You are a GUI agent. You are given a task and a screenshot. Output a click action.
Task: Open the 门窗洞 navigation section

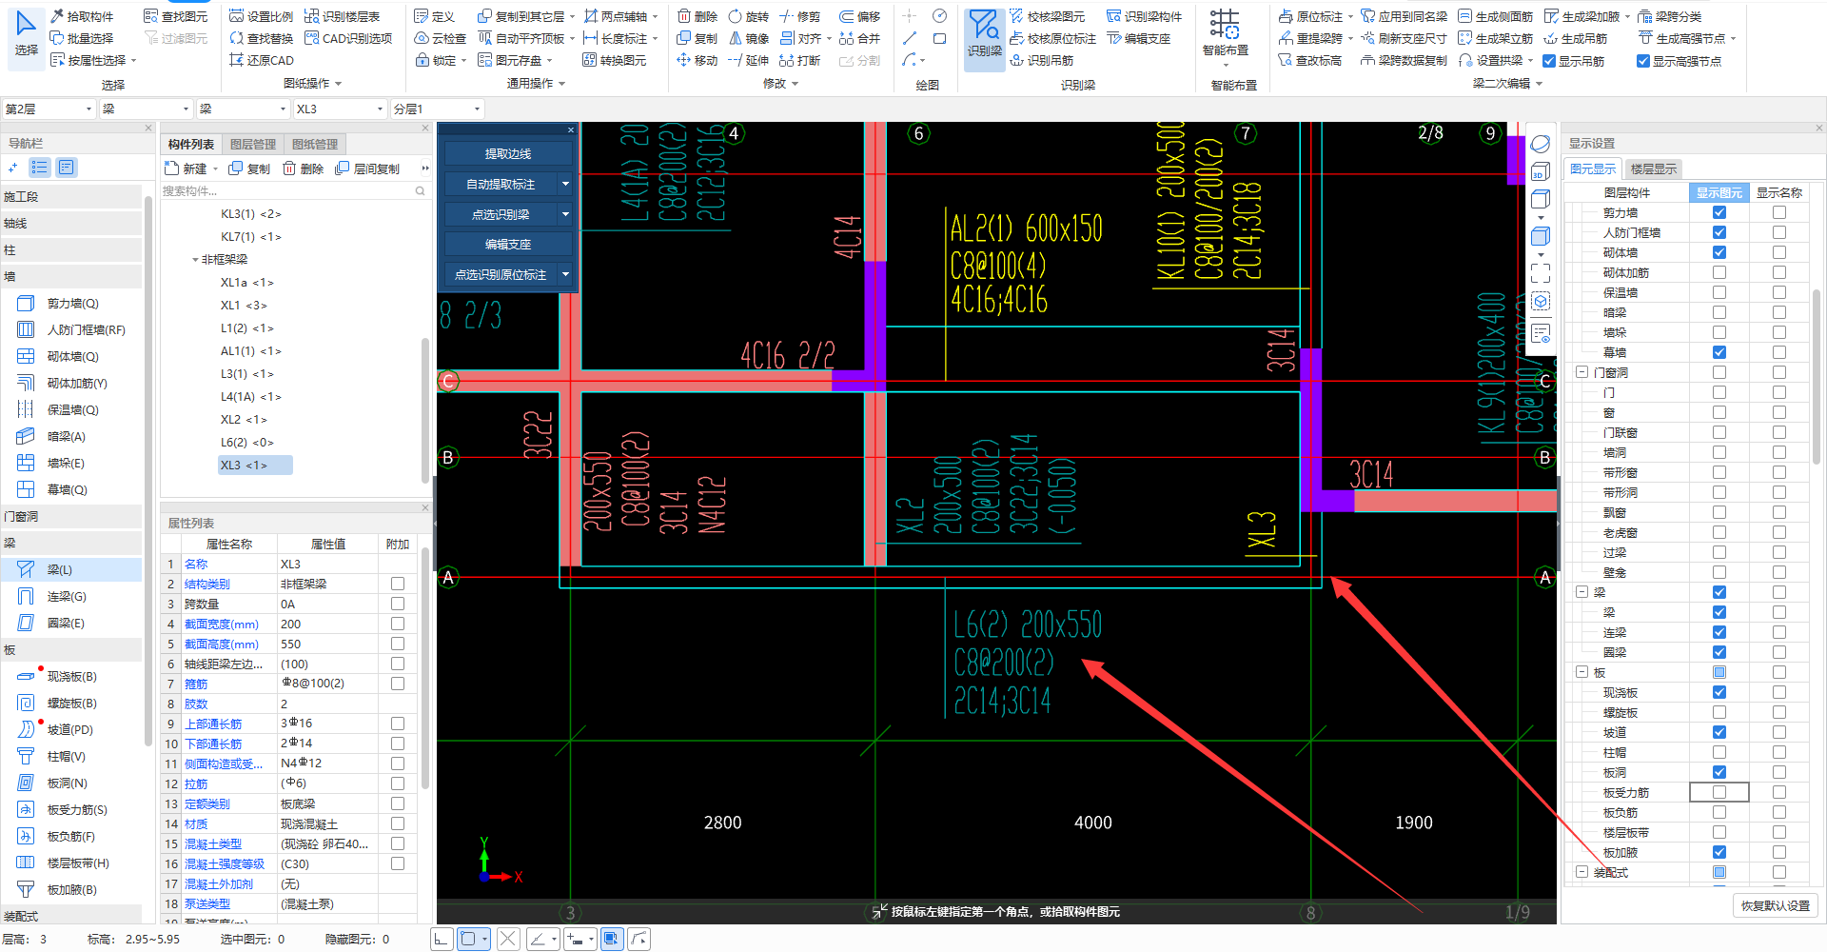pos(71,516)
